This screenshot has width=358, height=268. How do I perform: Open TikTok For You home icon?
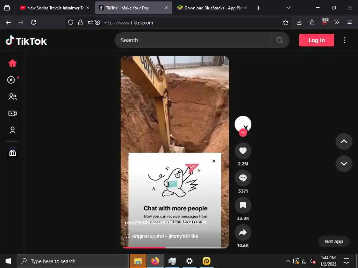point(13,63)
